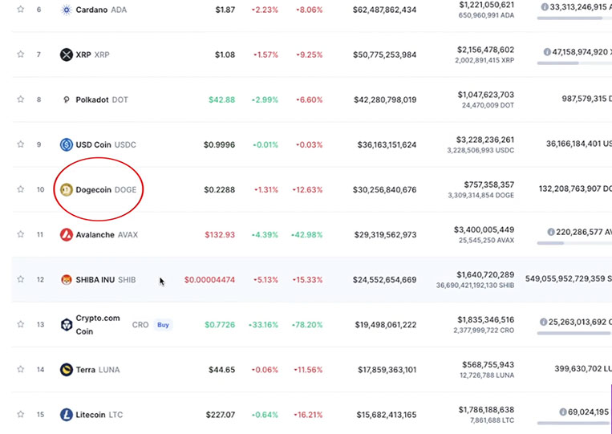Star Crypto.com Coin row

pos(21,324)
